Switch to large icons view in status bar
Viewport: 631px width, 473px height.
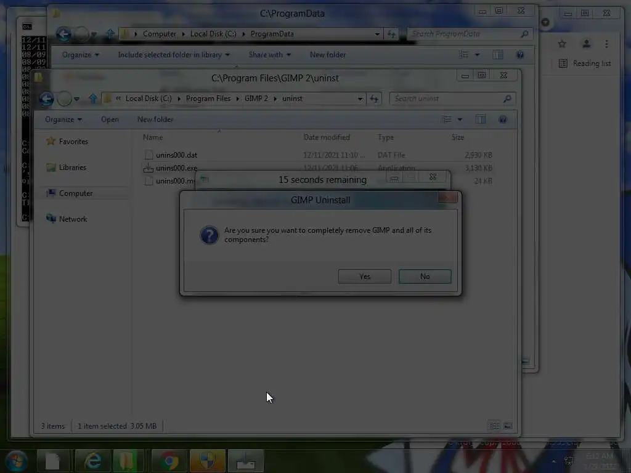point(508,426)
